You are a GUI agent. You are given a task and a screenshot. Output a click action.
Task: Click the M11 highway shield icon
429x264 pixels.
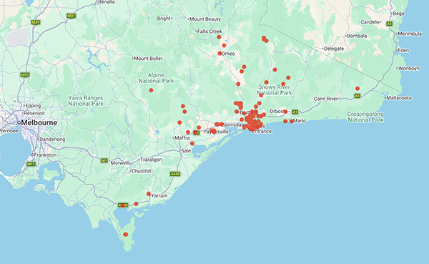pyautogui.click(x=31, y=164)
